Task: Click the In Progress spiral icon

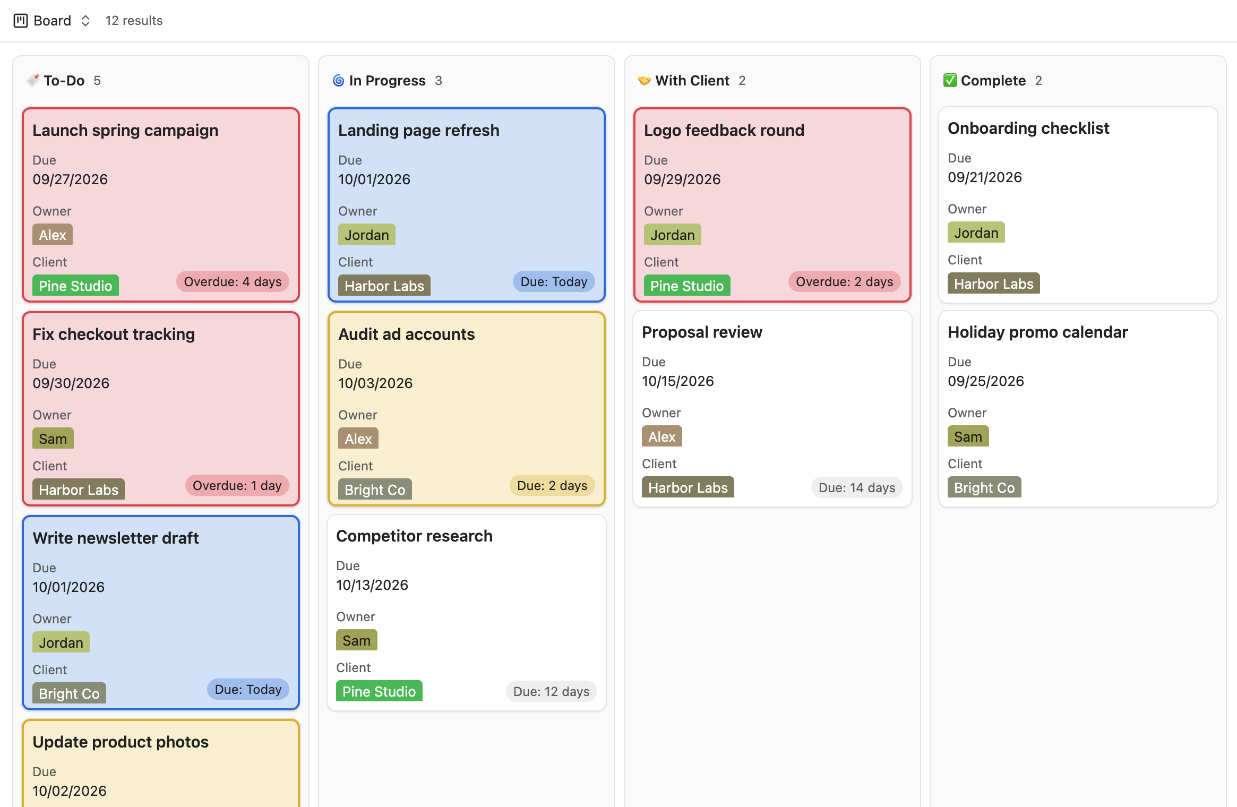Action: pyautogui.click(x=338, y=80)
